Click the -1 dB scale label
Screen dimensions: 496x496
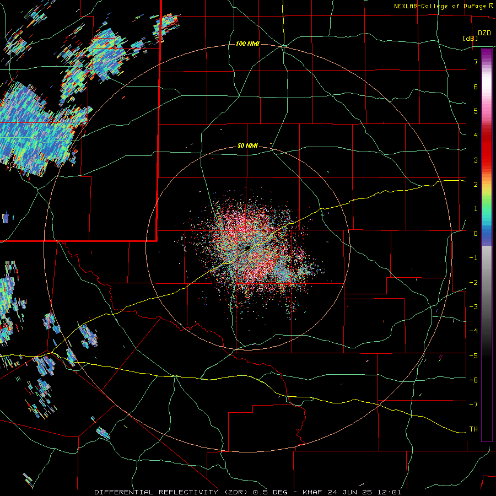[473, 258]
